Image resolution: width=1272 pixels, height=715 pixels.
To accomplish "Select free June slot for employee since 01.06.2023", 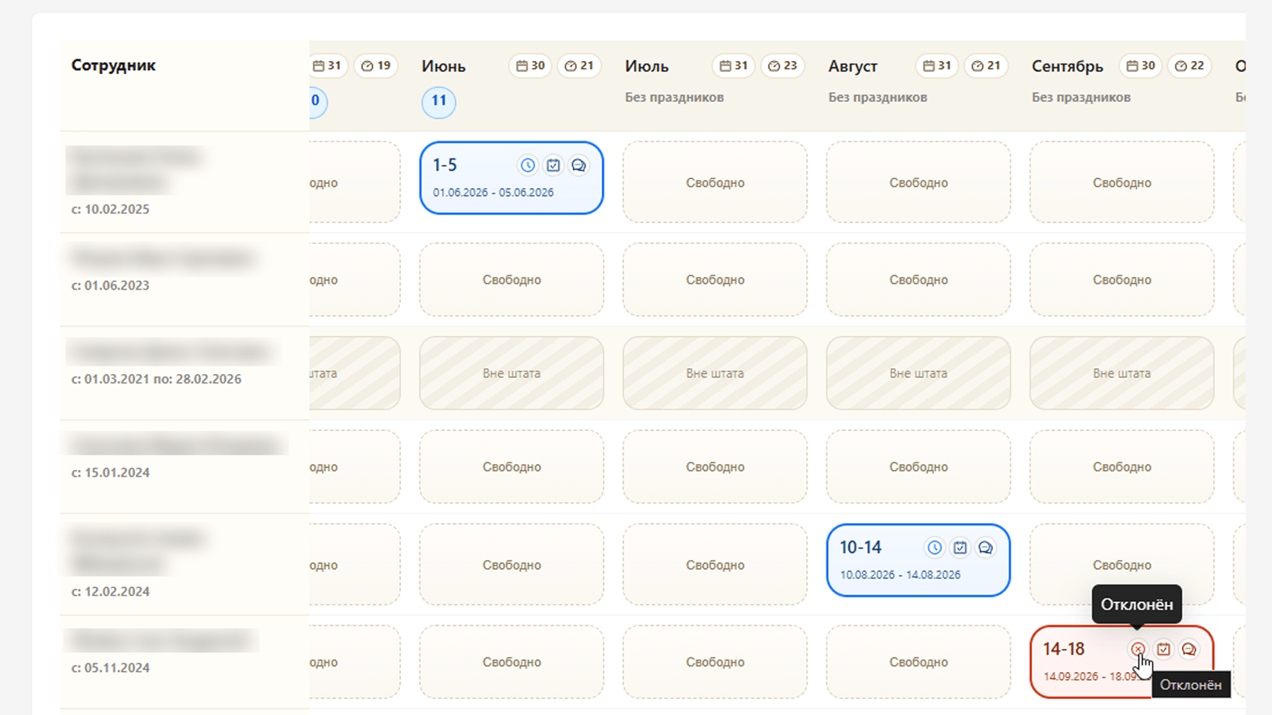I will click(511, 279).
